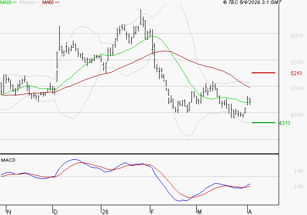Click the M month marker on time axis
307x215 pixels.
tap(199, 212)
